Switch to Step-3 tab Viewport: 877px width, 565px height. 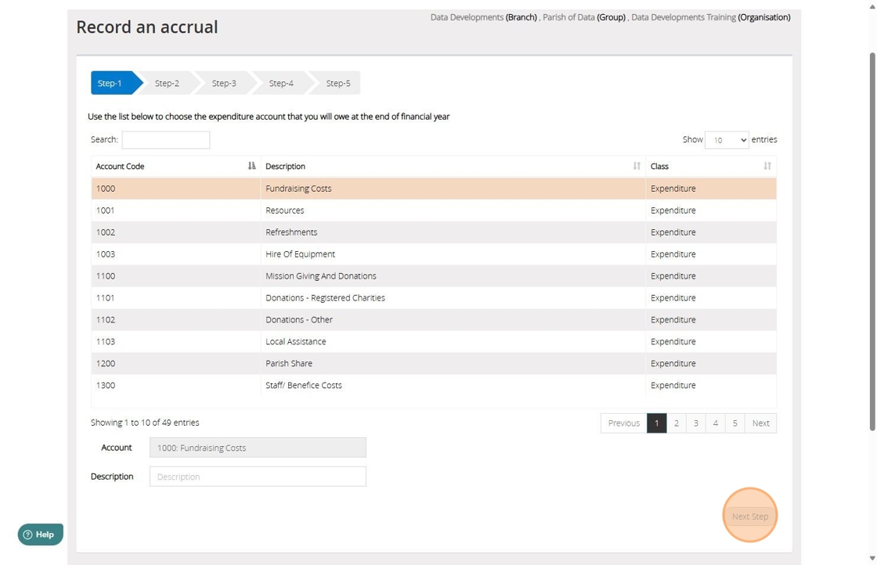224,83
